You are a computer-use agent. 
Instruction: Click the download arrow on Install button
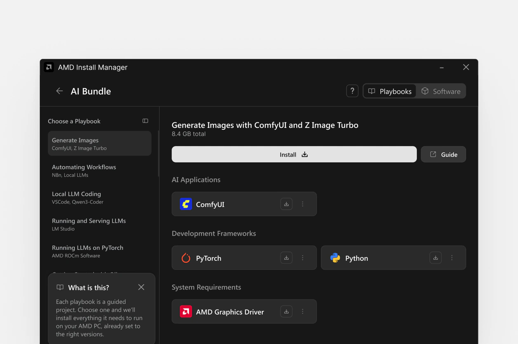click(x=304, y=154)
